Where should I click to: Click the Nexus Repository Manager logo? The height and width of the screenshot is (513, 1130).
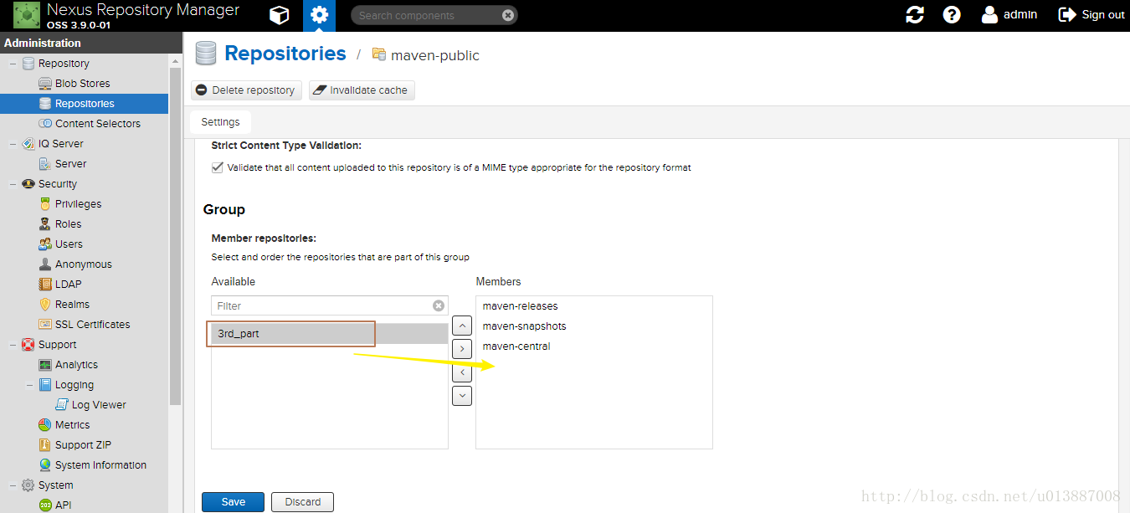[27, 15]
